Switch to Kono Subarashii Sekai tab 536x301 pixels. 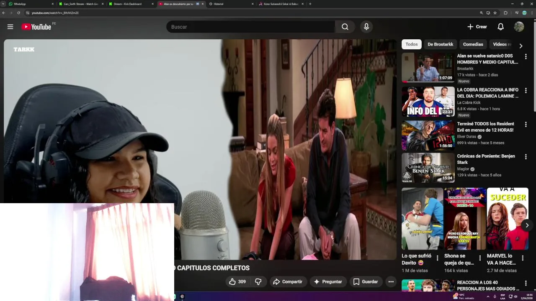click(x=281, y=4)
